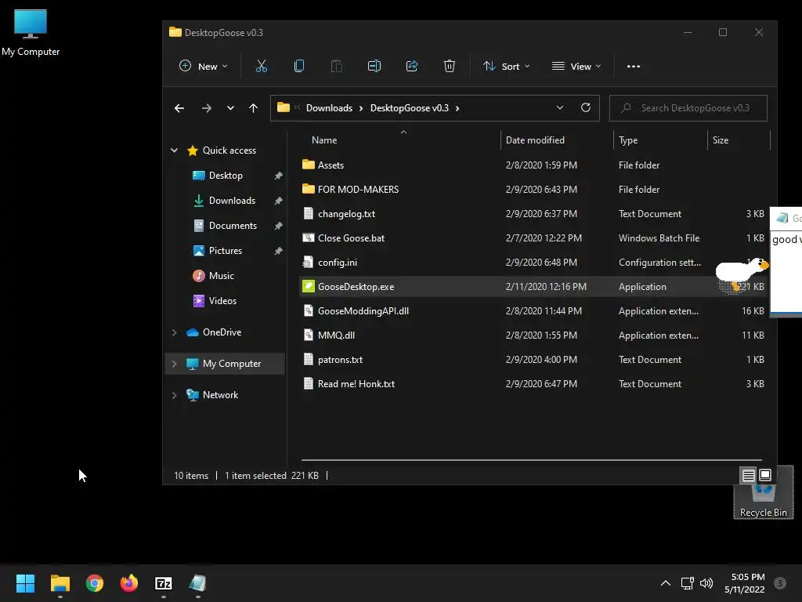802x602 pixels.
Task: Open Pictures in navigation pane
Action: [225, 251]
